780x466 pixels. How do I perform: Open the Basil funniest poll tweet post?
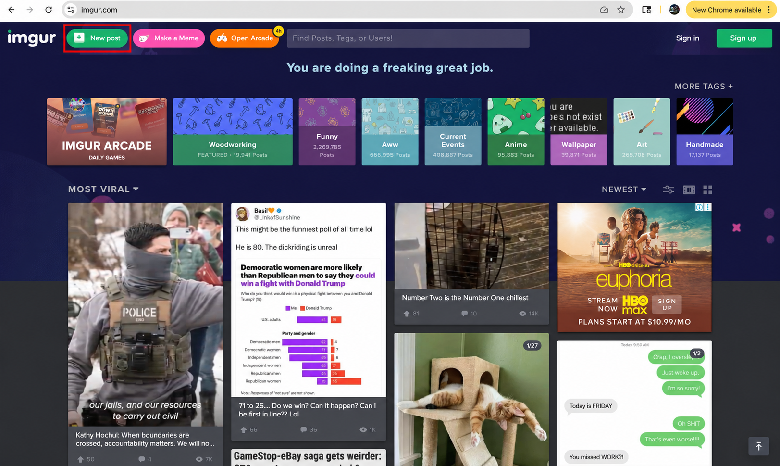click(x=309, y=300)
